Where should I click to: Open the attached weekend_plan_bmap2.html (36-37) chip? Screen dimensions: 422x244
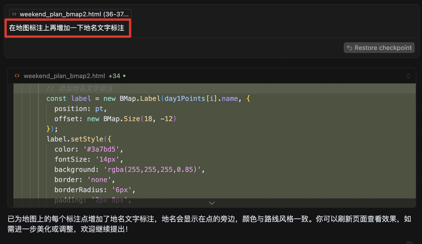[x=70, y=14]
